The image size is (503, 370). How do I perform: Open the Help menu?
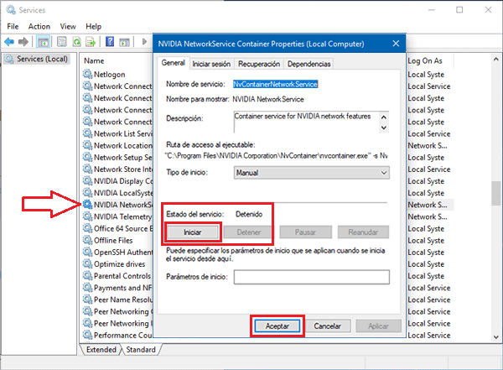pos(93,26)
